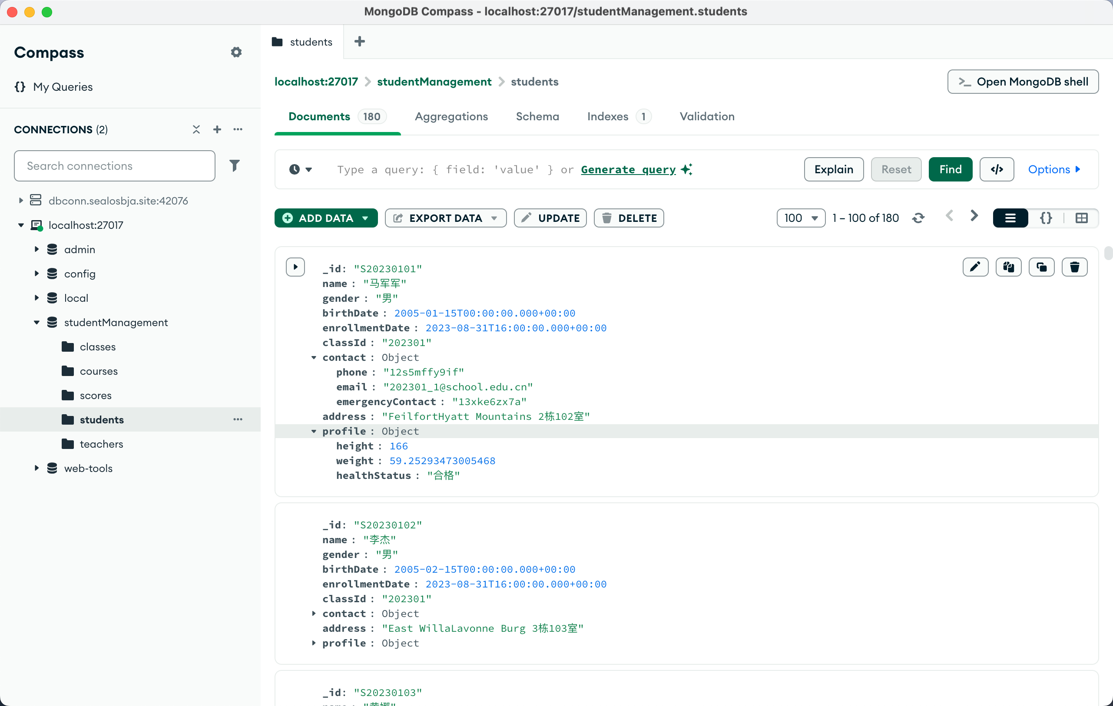The image size is (1113, 706).
Task: Collapse all connections icon
Action: point(196,129)
